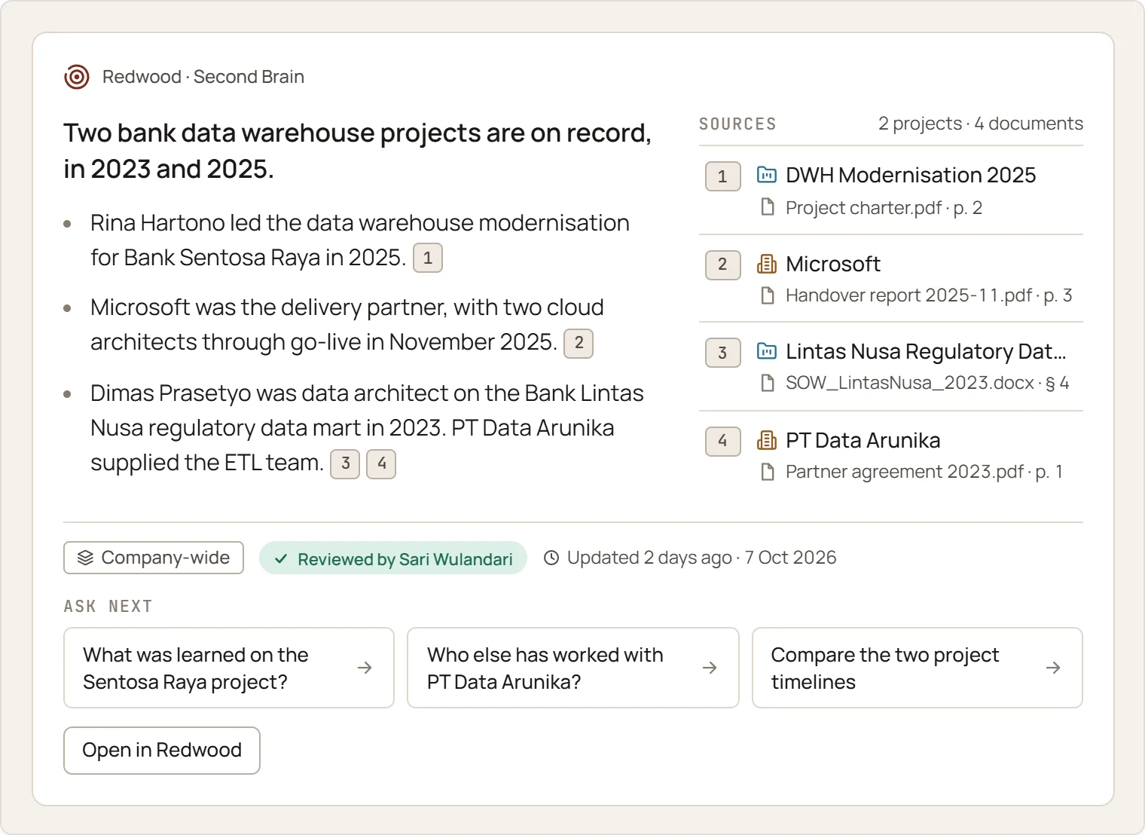The height and width of the screenshot is (835, 1145).
Task: Open the Company-wide scope selector
Action: pos(154,558)
